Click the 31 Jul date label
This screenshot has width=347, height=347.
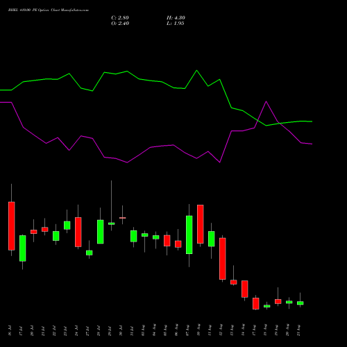132,330
